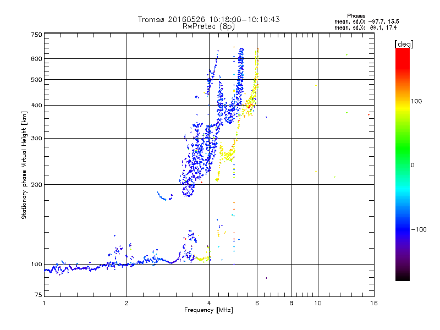Image resolution: width=440 pixels, height=330 pixels.
Task: Click the y-axis tick label '300'
Action: coord(36,139)
